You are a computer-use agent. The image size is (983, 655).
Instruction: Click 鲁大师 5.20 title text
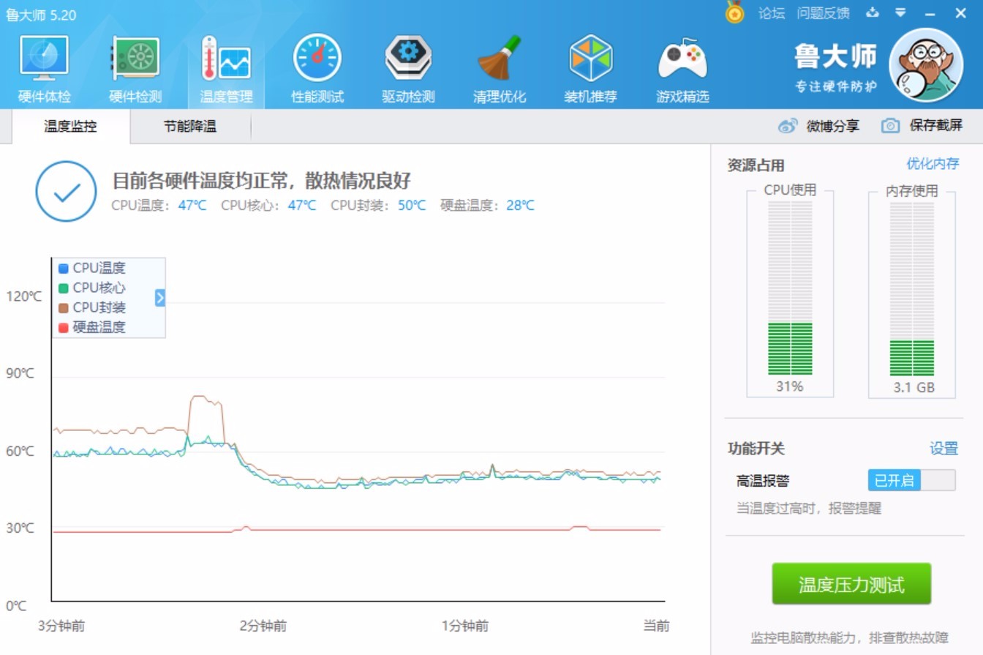pos(41,15)
